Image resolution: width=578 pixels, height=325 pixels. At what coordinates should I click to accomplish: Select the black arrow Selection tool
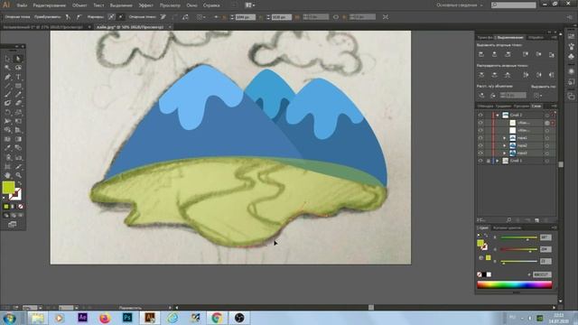coord(8,59)
